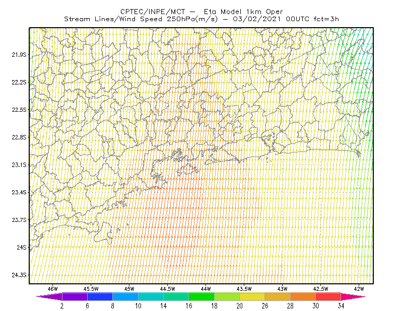Click the legend value '6'
The width and height of the screenshot is (403, 311).
pyautogui.click(x=87, y=306)
